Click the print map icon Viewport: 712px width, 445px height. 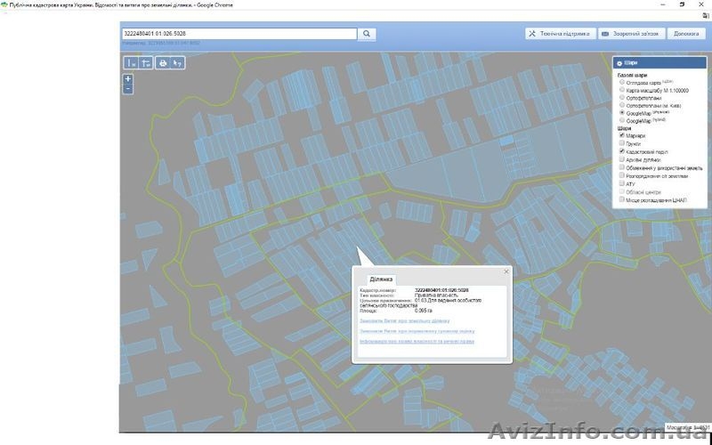tap(163, 63)
